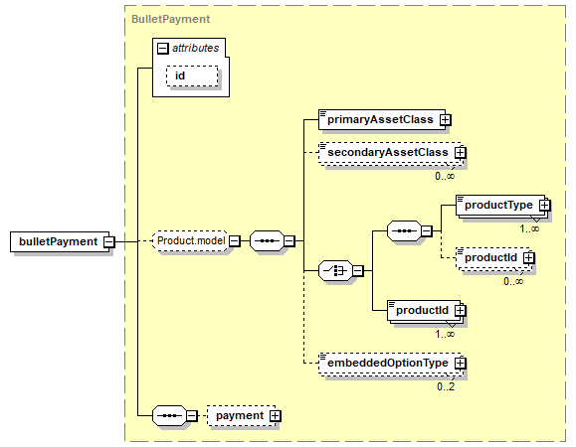Collapse the choice compositor node
Viewport: 576px width, 447px height.
pyautogui.click(x=358, y=271)
